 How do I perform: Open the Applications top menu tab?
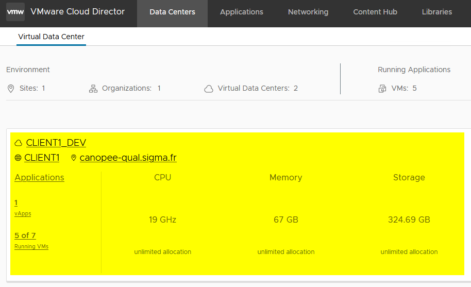[242, 12]
